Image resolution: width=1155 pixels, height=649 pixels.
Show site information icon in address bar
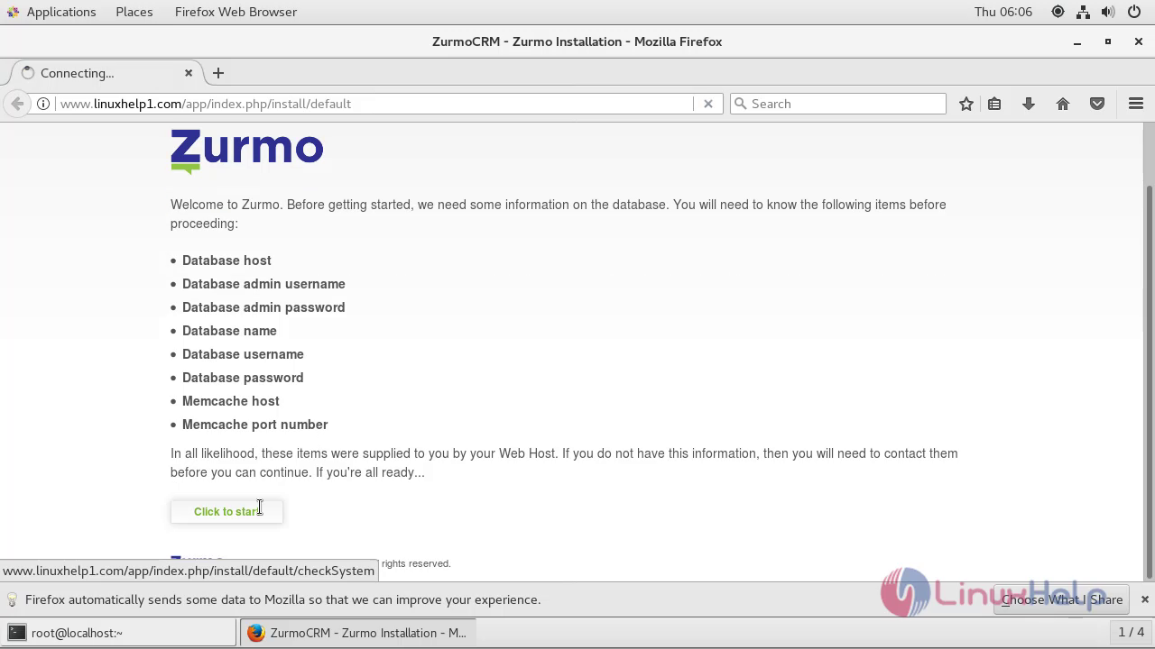click(x=43, y=104)
